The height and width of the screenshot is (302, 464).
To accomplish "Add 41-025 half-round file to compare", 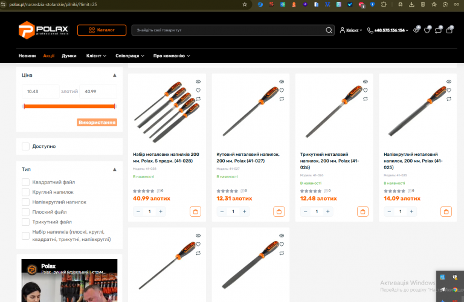I will coord(449,99).
